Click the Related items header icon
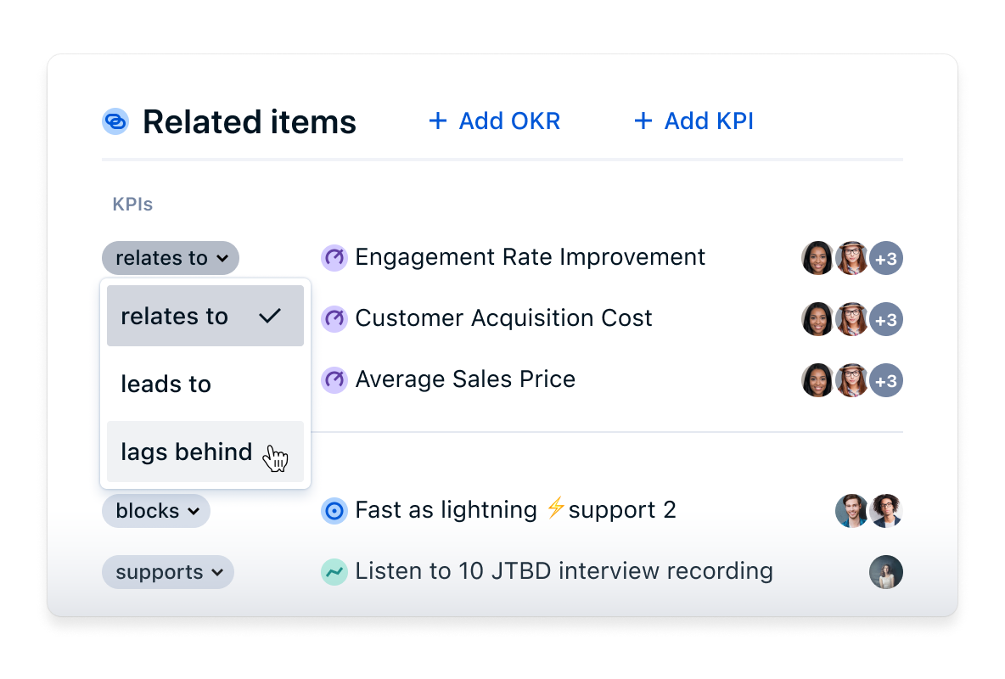This screenshot has height=679, width=1005. (x=115, y=121)
